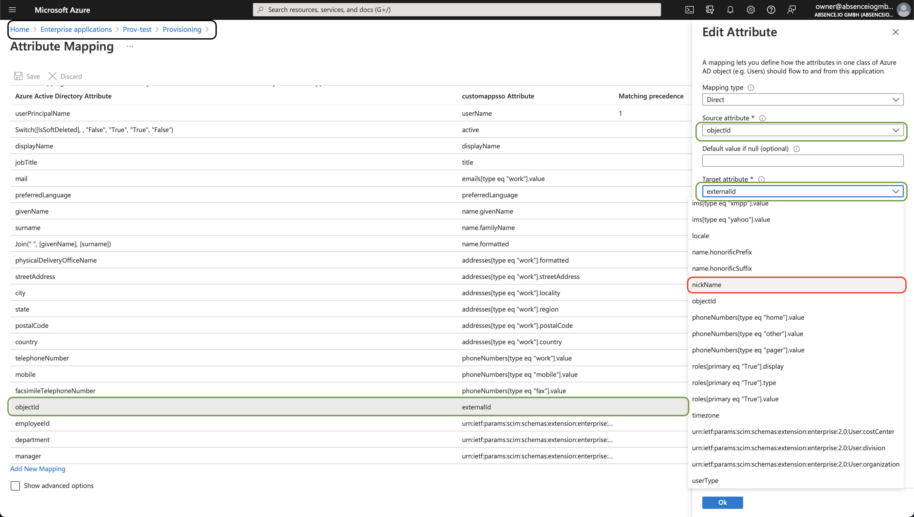Go to Enterprise applications breadcrumb
The width and height of the screenshot is (914, 517).
click(76, 30)
